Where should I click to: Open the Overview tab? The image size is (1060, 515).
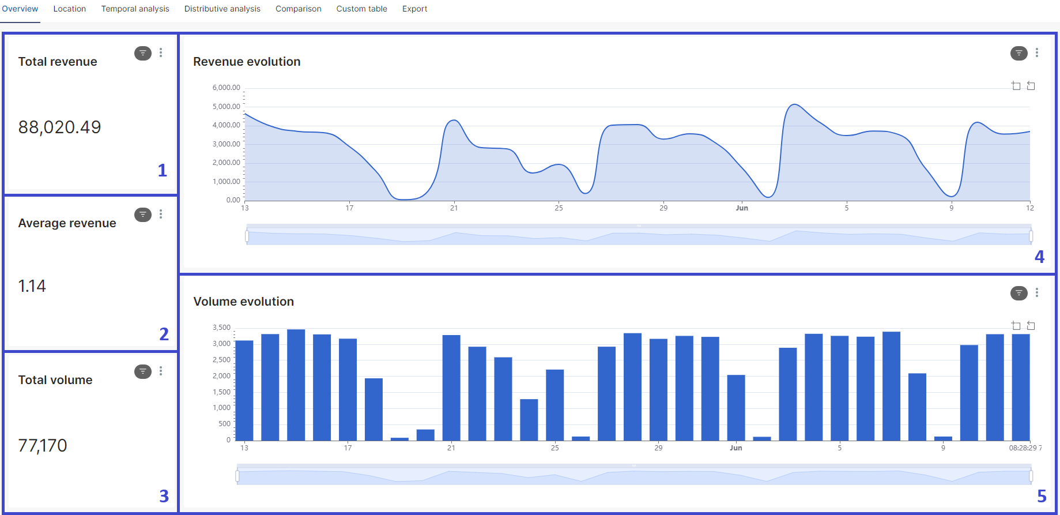tap(20, 9)
